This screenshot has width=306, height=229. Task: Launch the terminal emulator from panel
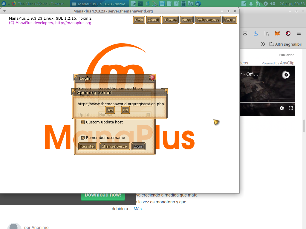pos(140,4)
